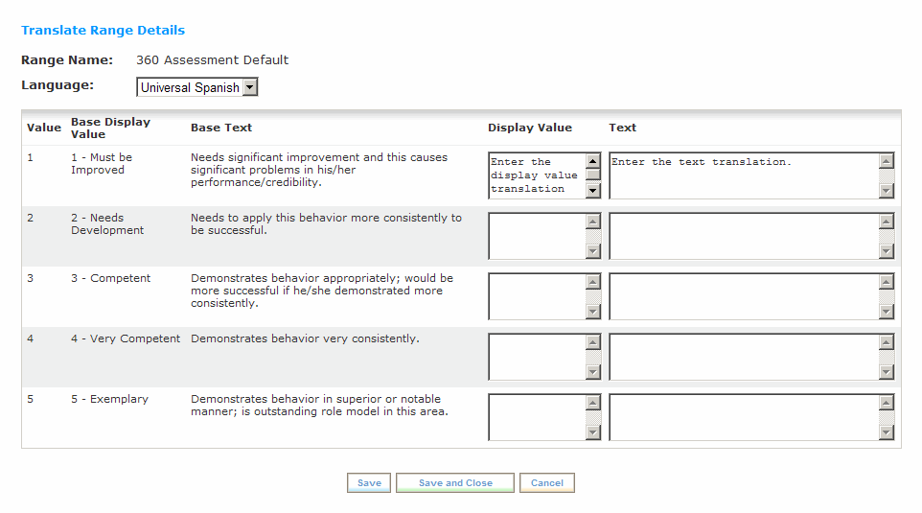The height and width of the screenshot is (513, 922).
Task: Focus the Text field for Very Competent row
Action: pyautogui.click(x=744, y=357)
